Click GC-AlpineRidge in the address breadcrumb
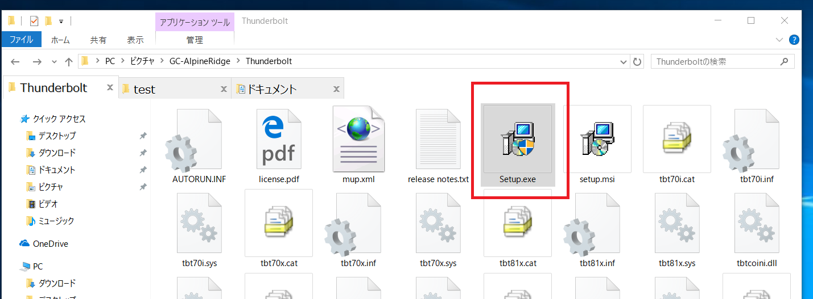 coord(200,61)
